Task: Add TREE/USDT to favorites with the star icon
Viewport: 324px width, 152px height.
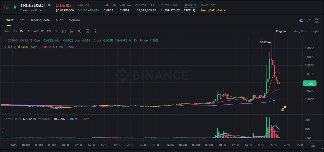Action: coord(7,7)
